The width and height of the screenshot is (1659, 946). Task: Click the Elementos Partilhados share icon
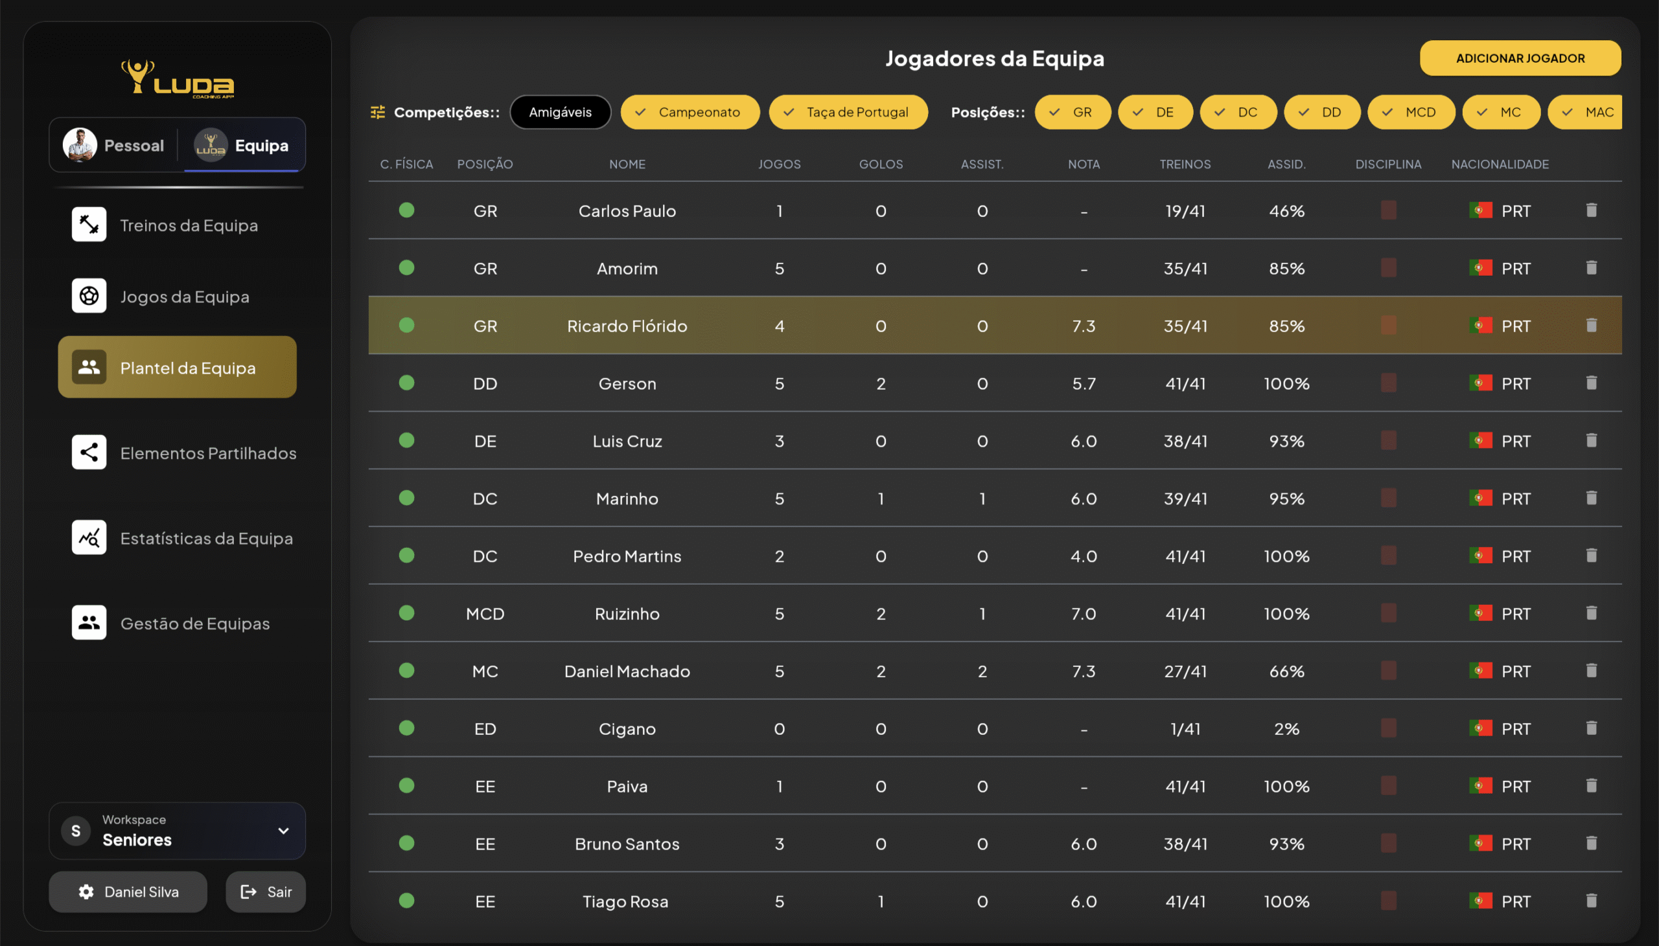(89, 453)
